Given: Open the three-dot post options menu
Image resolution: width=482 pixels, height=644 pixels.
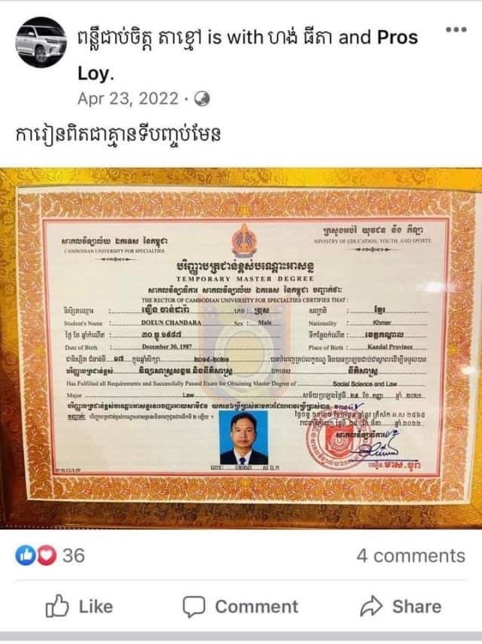Looking at the screenshot, I should [456, 29].
